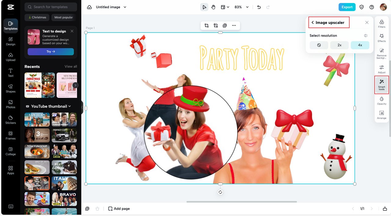Image resolution: width=391 pixels, height=216 pixels.
Task: Click the compare preview icon beside Select resolution
Action: [x=366, y=36]
